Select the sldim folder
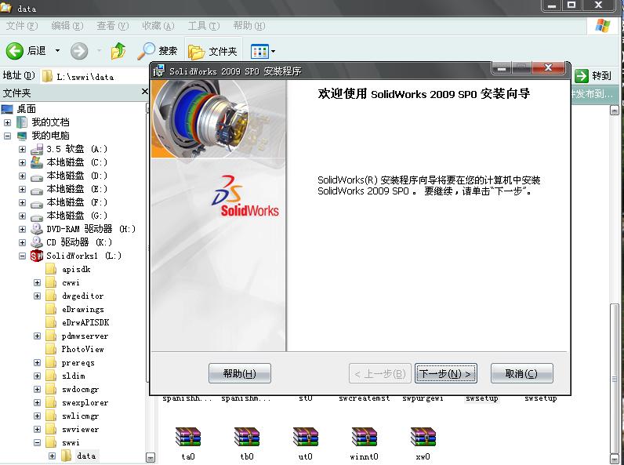Image resolution: width=624 pixels, height=465 pixels. [74, 376]
